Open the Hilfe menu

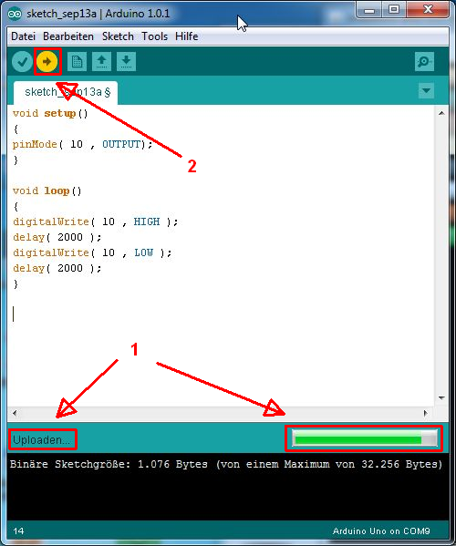point(186,36)
